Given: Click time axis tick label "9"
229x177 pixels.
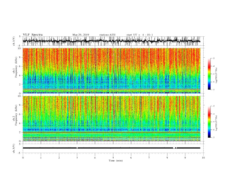Looking at the screenshot, I should [185, 158].
